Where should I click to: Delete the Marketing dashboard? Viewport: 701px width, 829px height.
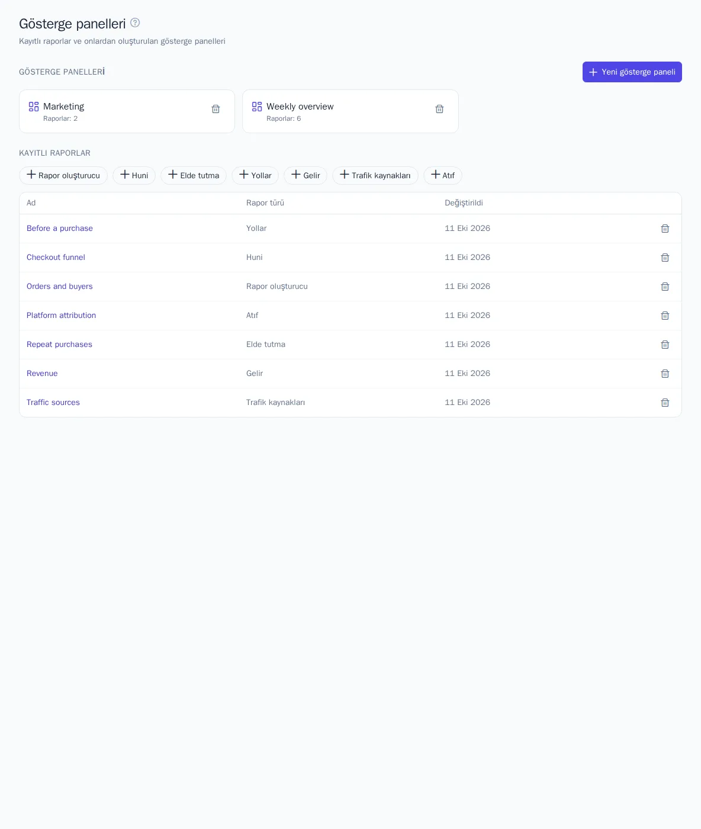[216, 109]
